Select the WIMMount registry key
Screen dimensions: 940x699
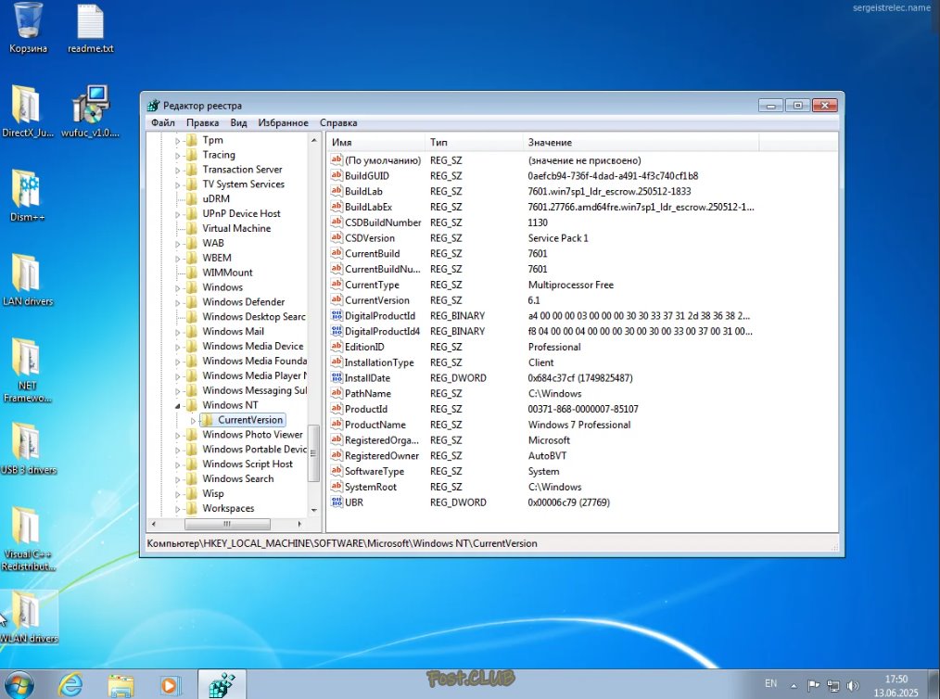pyautogui.click(x=227, y=273)
